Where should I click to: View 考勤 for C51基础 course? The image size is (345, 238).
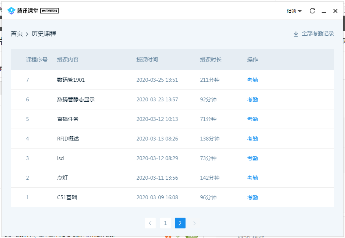252,197
